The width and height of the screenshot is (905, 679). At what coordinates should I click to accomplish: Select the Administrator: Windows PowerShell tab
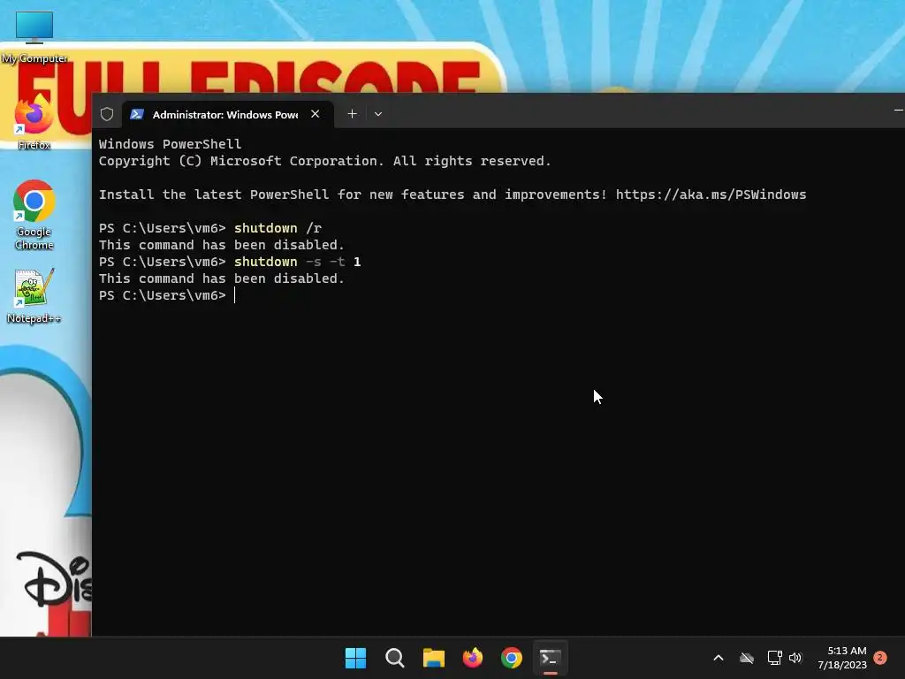(x=225, y=114)
